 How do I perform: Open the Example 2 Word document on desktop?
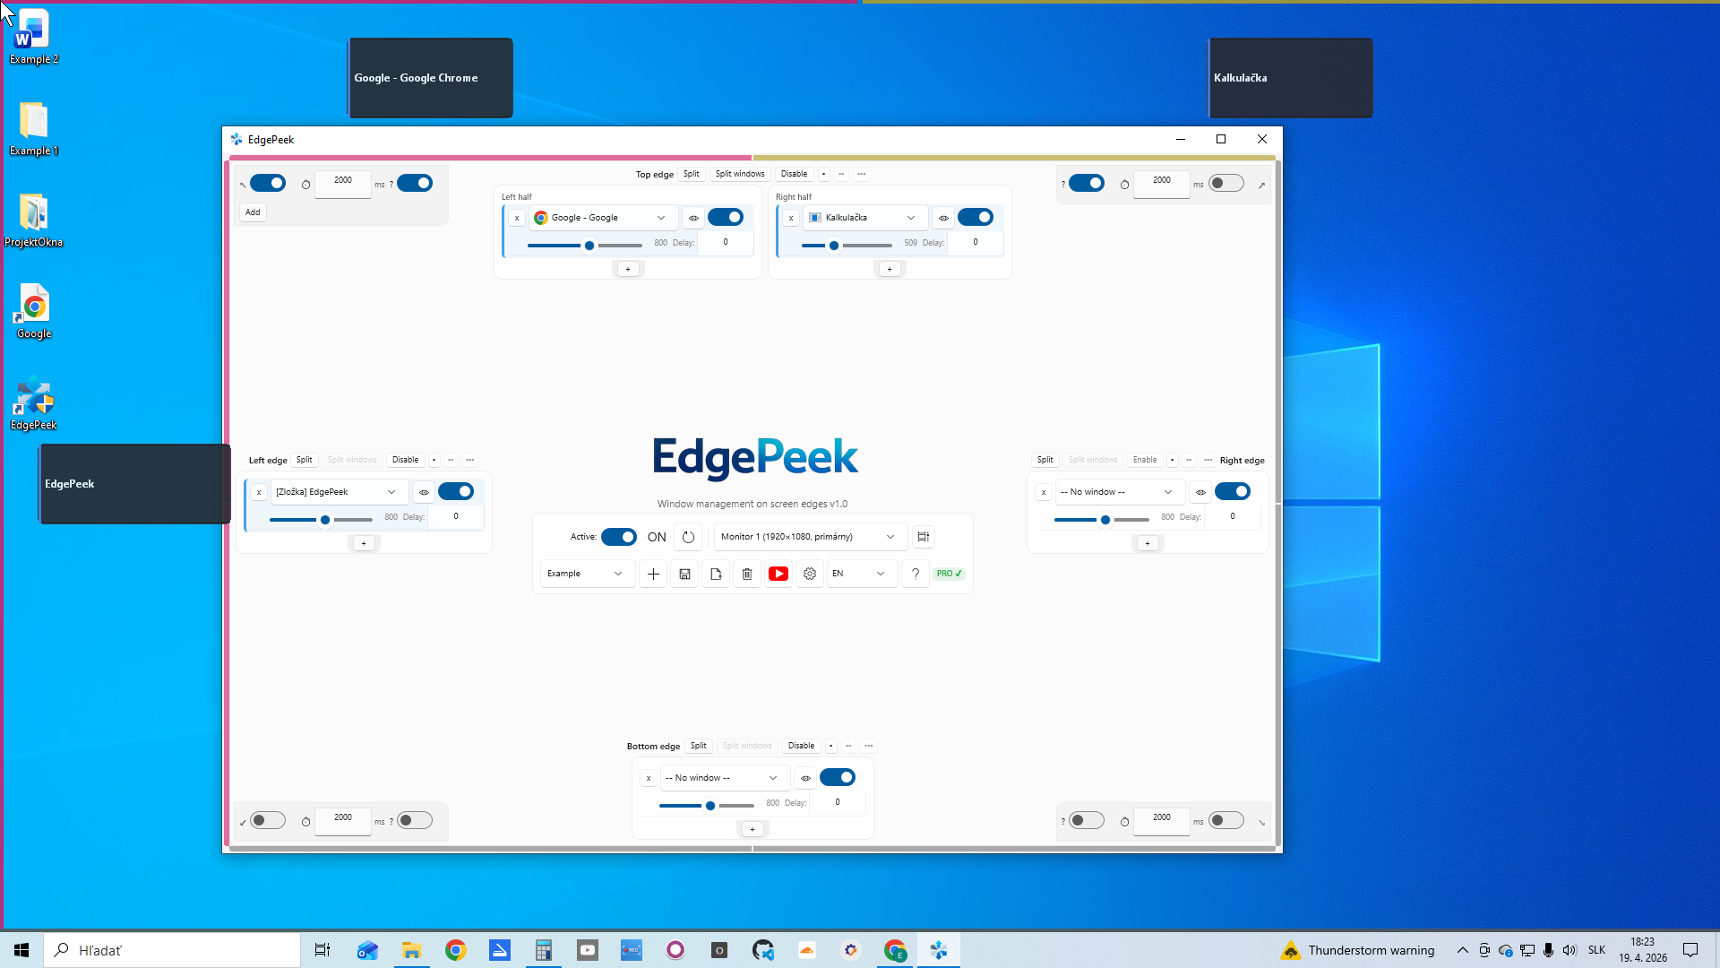34,38
